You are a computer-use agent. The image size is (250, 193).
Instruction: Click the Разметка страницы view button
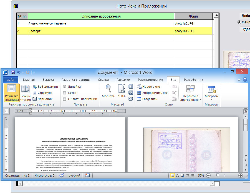coord(12,92)
